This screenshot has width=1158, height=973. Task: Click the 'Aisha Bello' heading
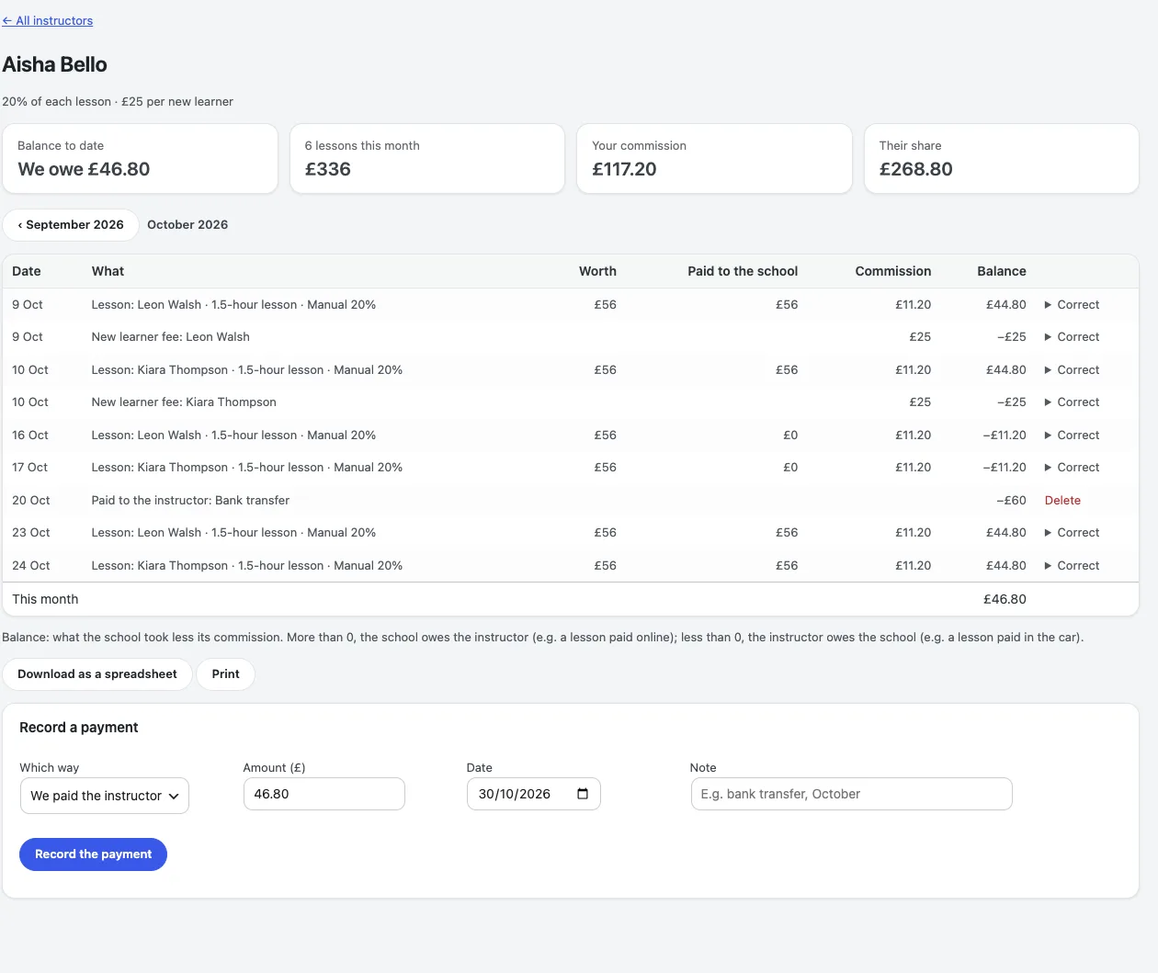(x=55, y=64)
